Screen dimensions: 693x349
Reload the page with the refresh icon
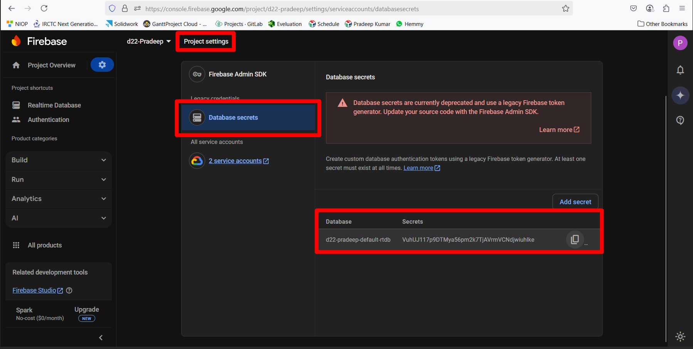coord(44,8)
